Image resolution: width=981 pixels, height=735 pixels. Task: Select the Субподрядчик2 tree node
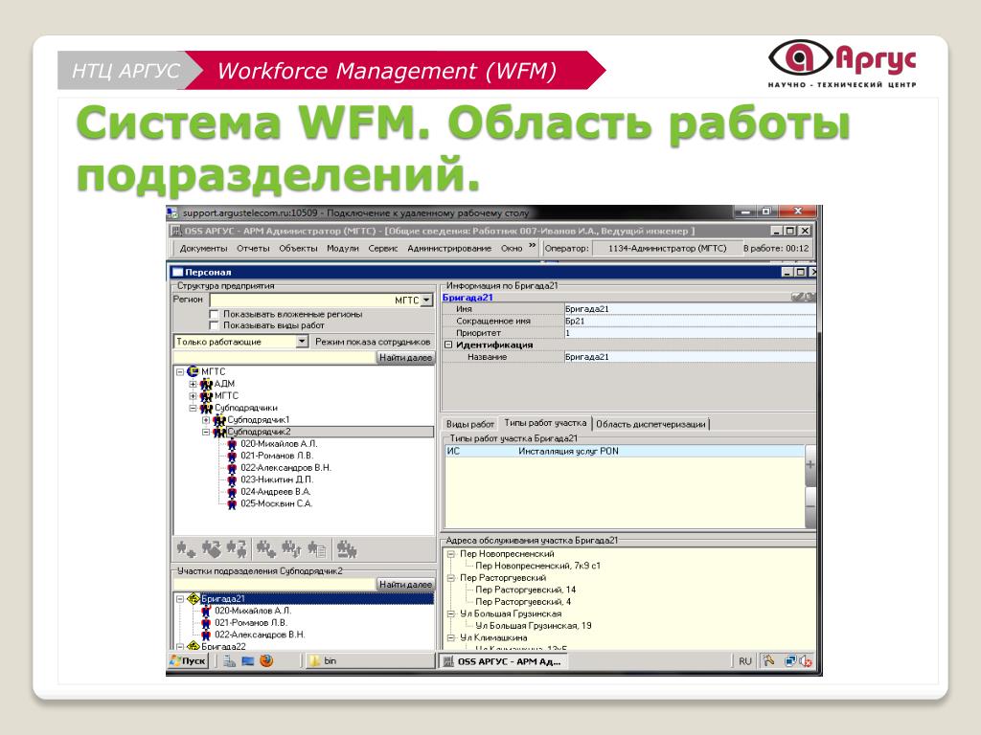[259, 432]
